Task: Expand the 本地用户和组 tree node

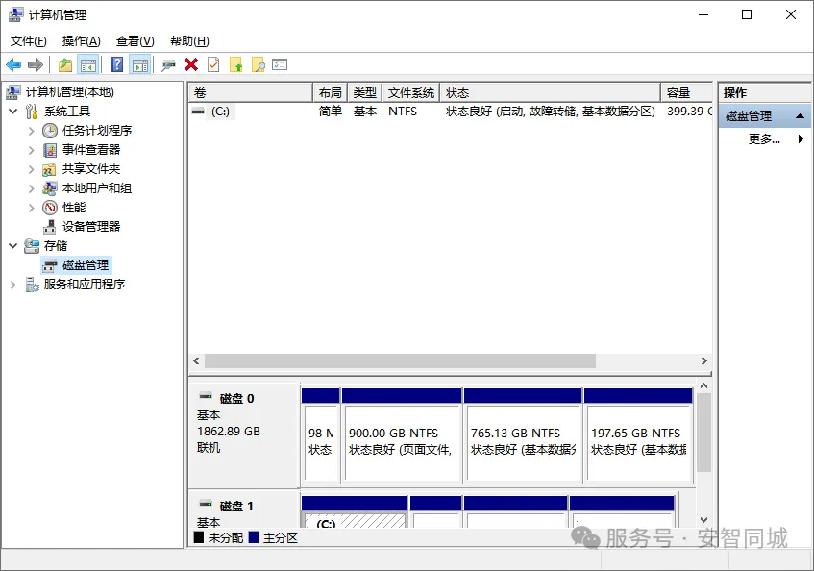Action: click(31, 188)
